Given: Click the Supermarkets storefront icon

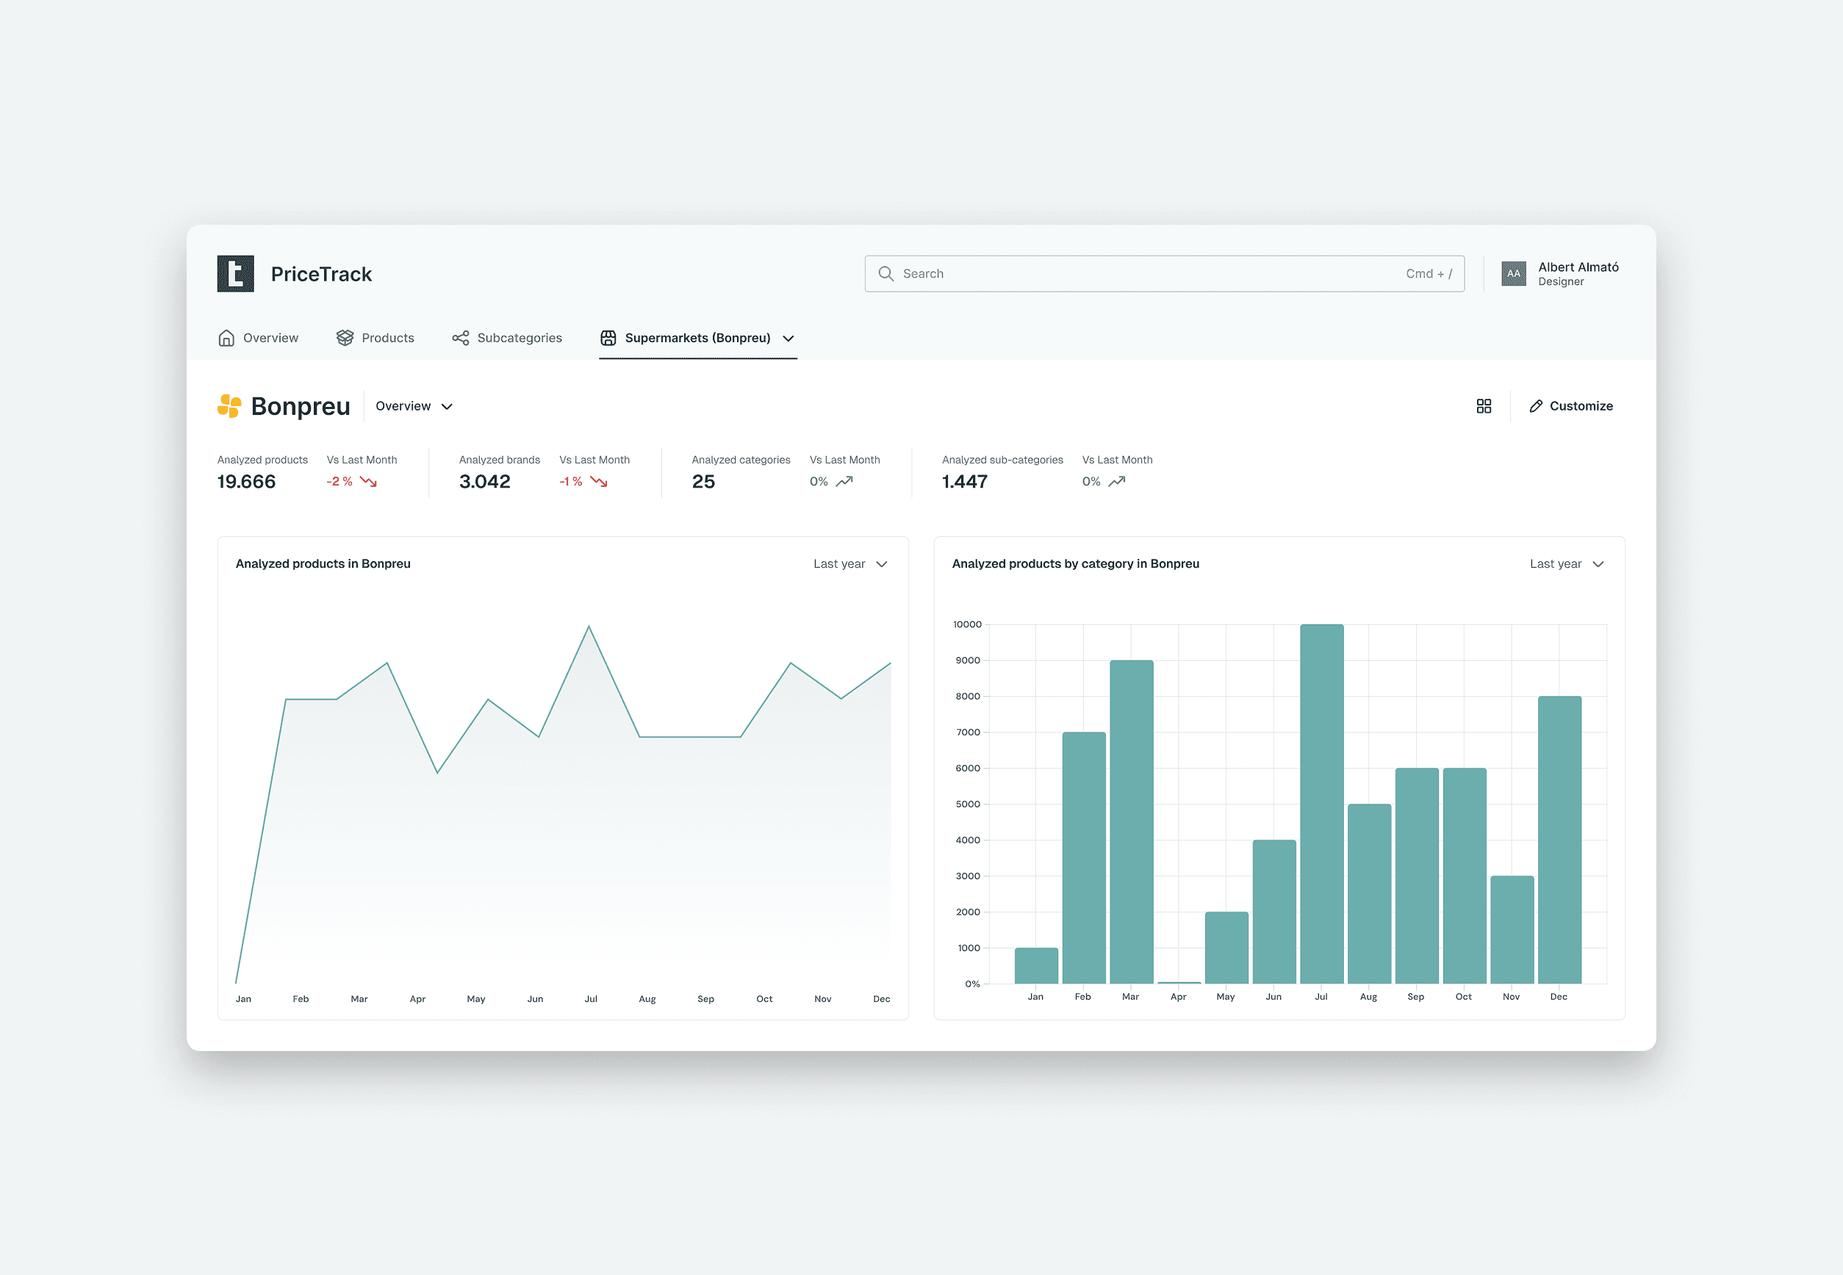Looking at the screenshot, I should coord(608,338).
